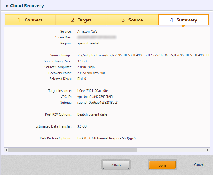Viewport: 213px width, 175px height.
Task: Click the Disk 0 General Purpose SSD entry
Action: coord(108,138)
